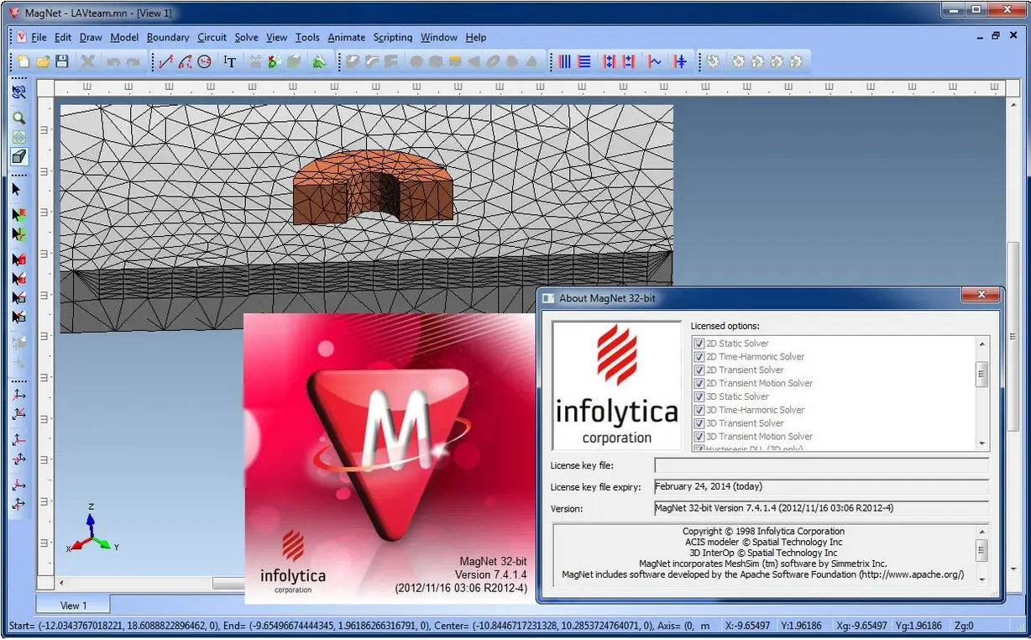Click the Update Automatically view icon in left toolbar

pyautogui.click(x=18, y=92)
